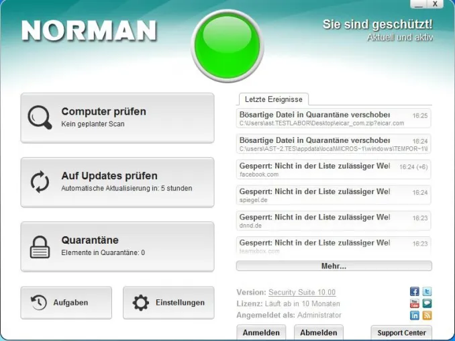Screen dimensions: 455x341
Task: Start a scan via Computer prüfen
Action: coord(117,118)
